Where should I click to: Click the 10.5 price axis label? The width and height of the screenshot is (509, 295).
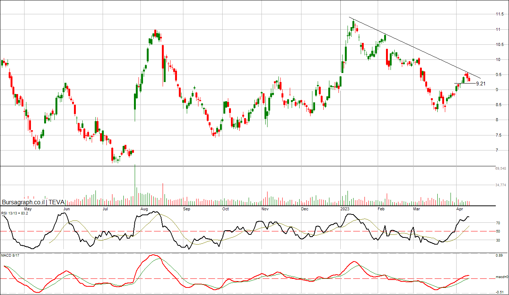pyautogui.click(x=500, y=44)
